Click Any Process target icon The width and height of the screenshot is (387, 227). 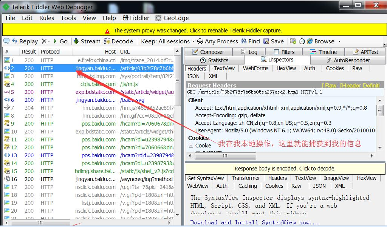click(x=200, y=41)
